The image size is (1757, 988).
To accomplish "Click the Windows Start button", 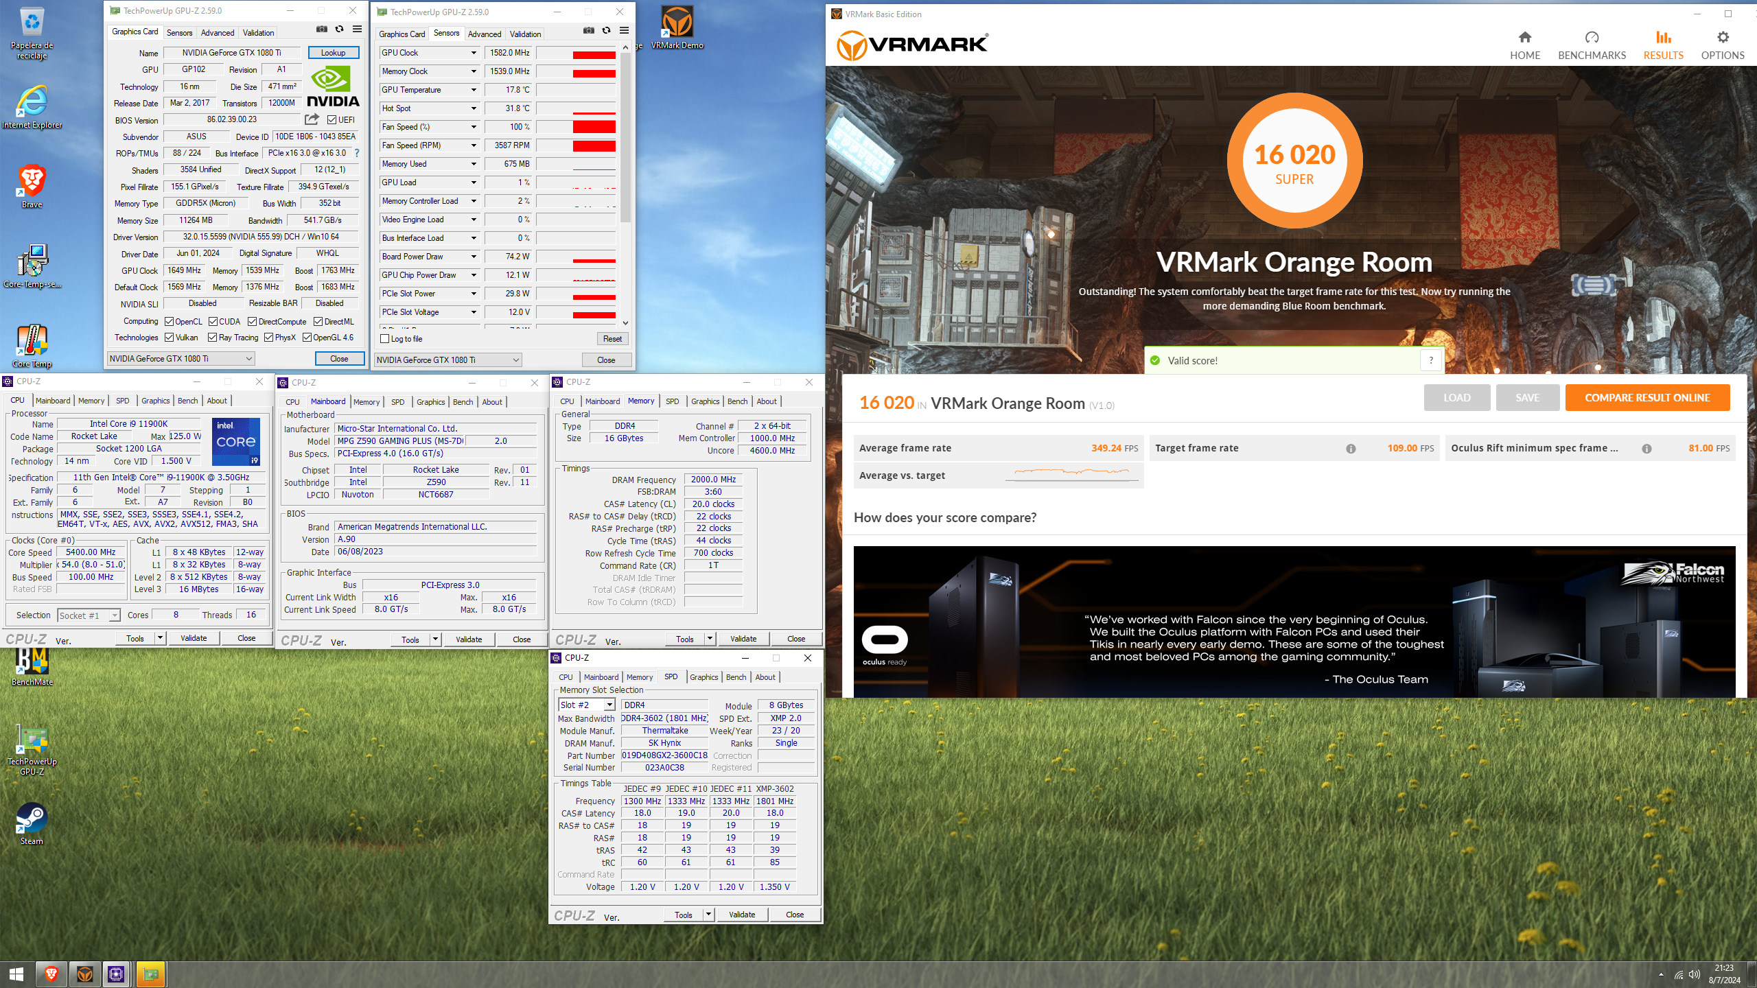I will click(x=16, y=974).
